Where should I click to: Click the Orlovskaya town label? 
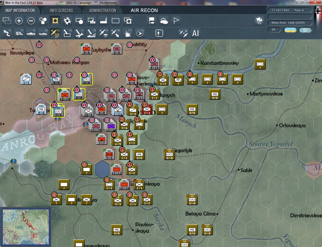[x=292, y=126]
